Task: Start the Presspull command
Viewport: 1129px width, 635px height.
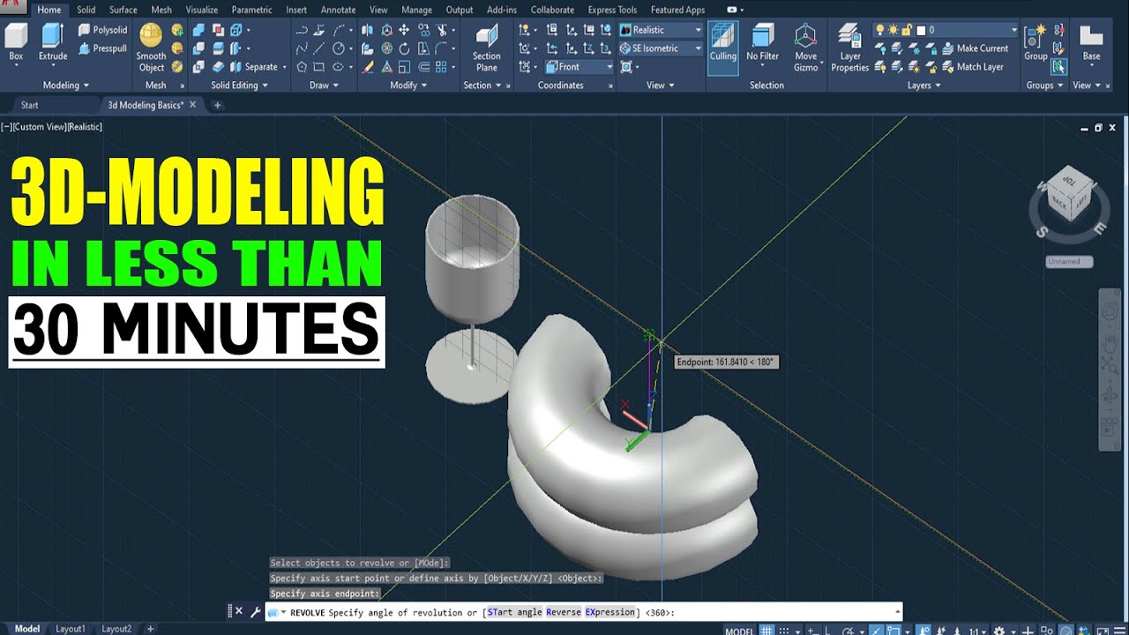Action: [102, 49]
